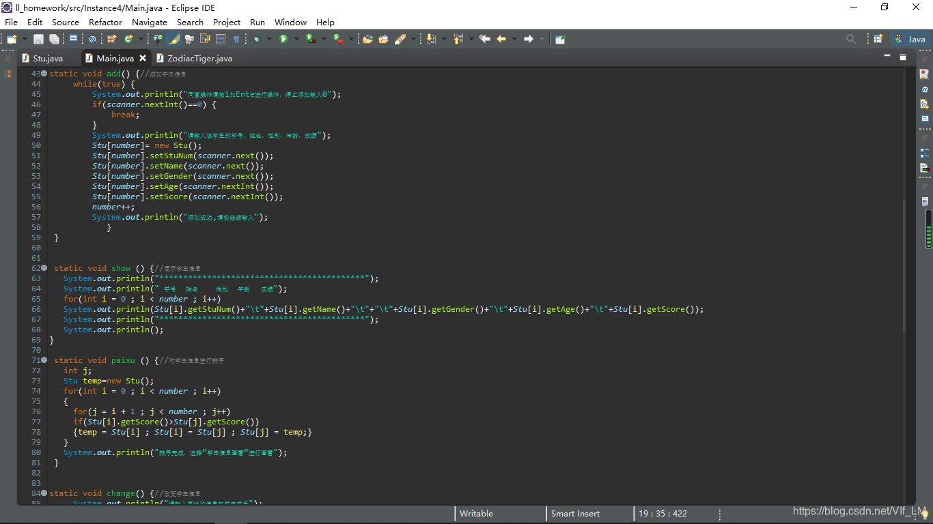
Task: Toggle Mark Occurrences highlighter
Action: (173, 39)
